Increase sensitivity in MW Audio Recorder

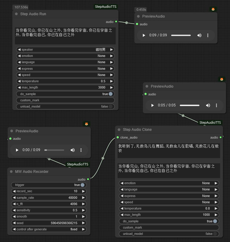pyautogui.click(x=84, y=210)
